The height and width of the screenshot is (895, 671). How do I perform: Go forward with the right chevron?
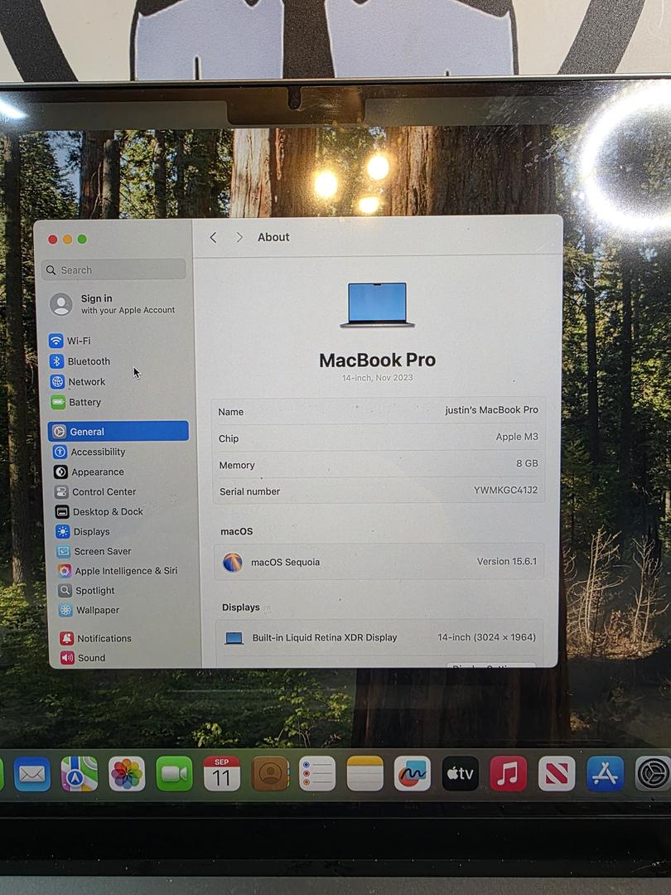[239, 238]
